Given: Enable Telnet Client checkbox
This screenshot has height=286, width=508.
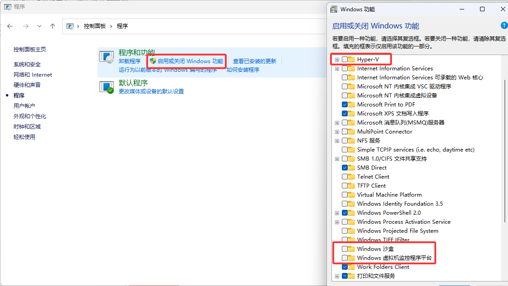Looking at the screenshot, I should (345, 177).
